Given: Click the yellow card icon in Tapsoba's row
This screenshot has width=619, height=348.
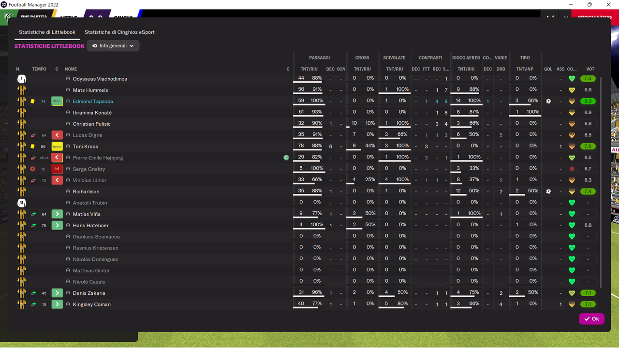Looking at the screenshot, I should [x=32, y=101].
